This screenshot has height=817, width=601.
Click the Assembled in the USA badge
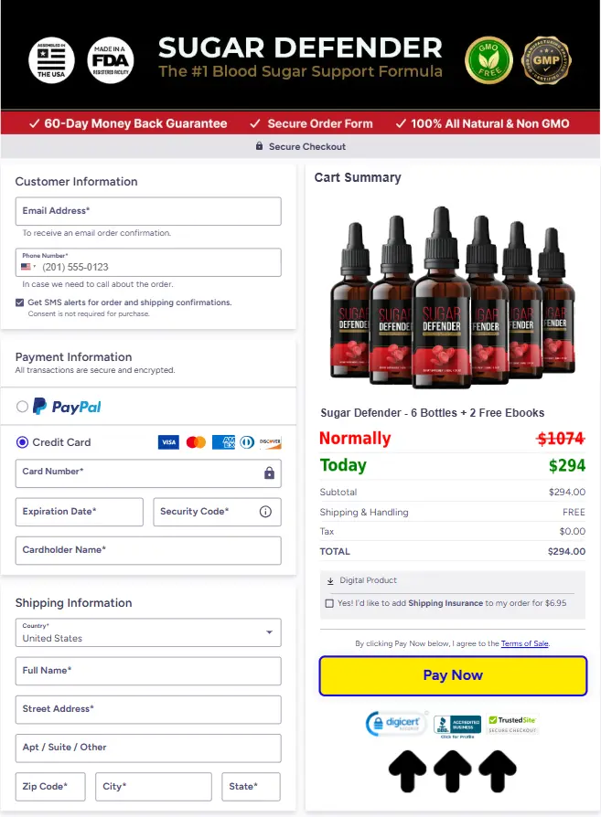click(x=51, y=60)
